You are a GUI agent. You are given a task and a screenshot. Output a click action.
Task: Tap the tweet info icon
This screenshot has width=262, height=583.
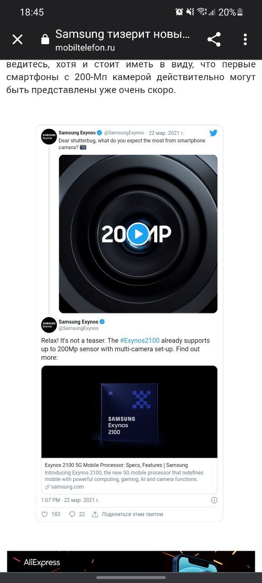pos(214,500)
